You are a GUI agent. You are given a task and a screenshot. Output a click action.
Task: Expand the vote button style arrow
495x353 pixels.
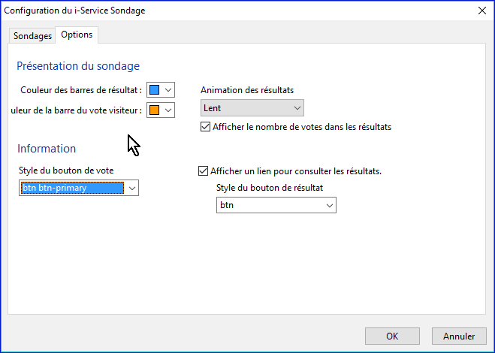(131, 188)
